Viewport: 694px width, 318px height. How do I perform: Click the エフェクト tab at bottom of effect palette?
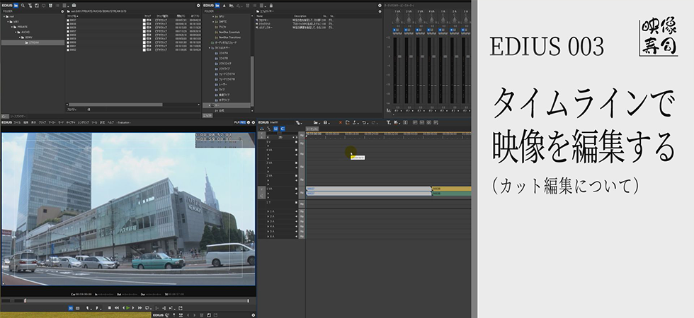(207, 116)
